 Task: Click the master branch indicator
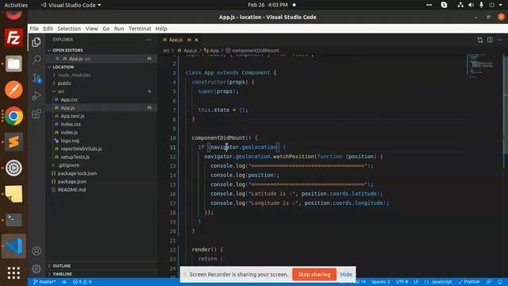point(44,282)
